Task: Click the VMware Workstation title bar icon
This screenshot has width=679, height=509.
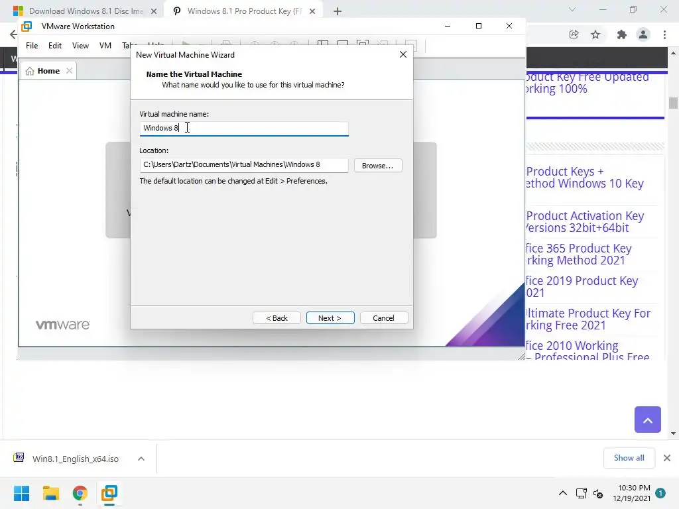Action: tap(27, 27)
